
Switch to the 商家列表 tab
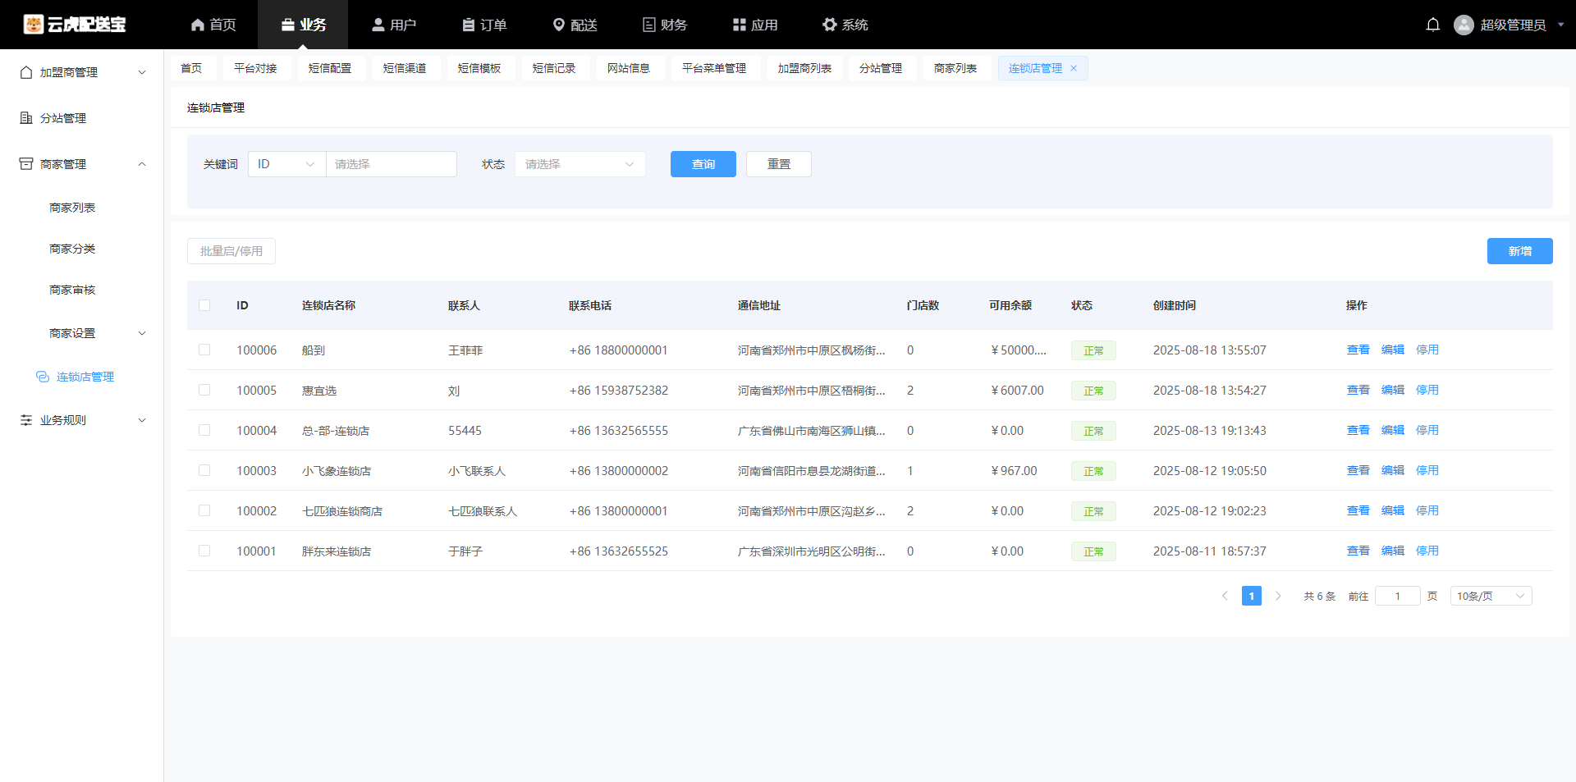[955, 69]
